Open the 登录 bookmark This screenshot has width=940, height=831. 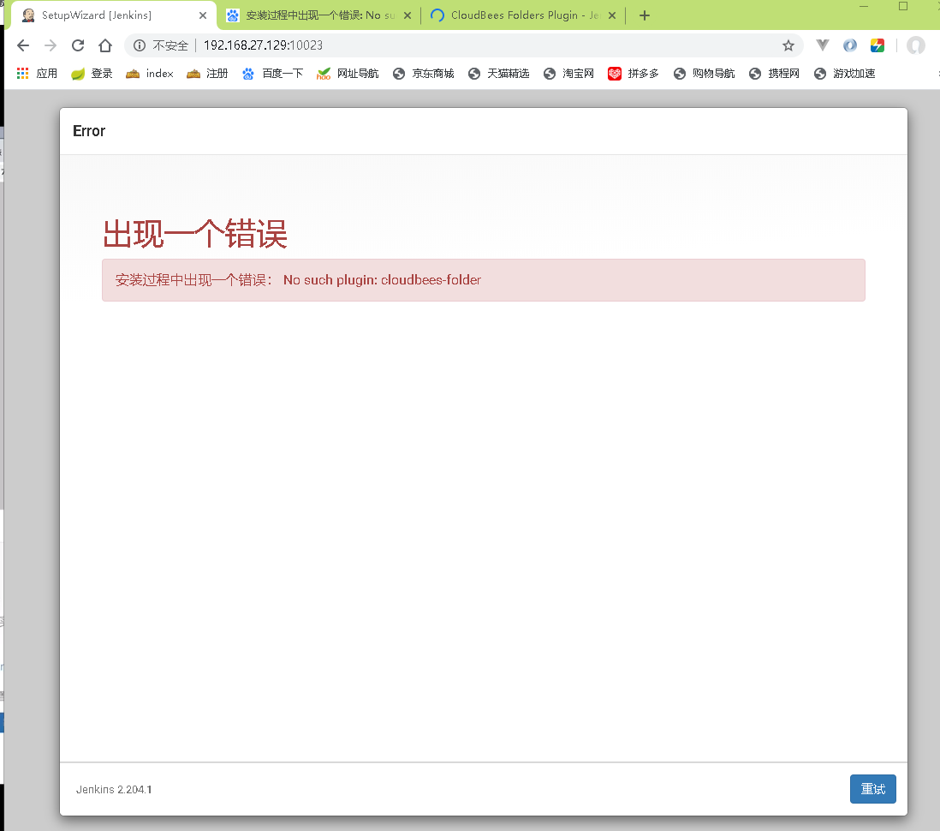click(92, 73)
